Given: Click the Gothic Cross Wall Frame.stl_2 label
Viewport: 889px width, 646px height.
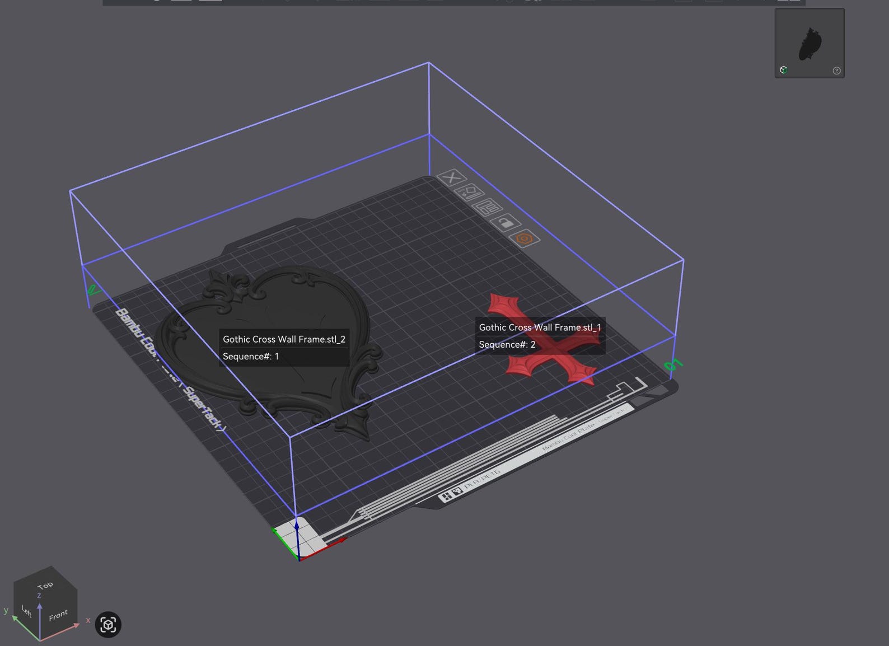Looking at the screenshot, I should click(x=284, y=339).
